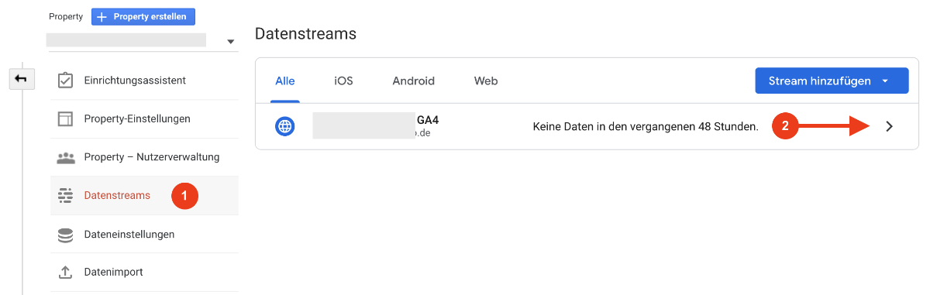Viewport: 930px width, 295px height.
Task: Click the Nutzerverwaltung people icon
Action: tap(66, 158)
